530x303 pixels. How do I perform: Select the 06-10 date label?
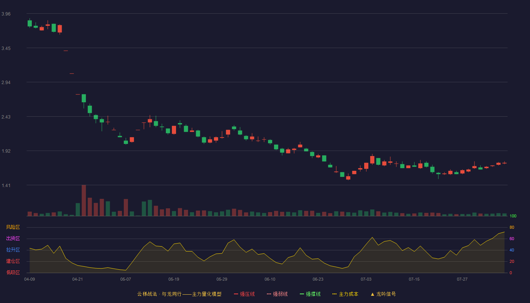(270, 279)
